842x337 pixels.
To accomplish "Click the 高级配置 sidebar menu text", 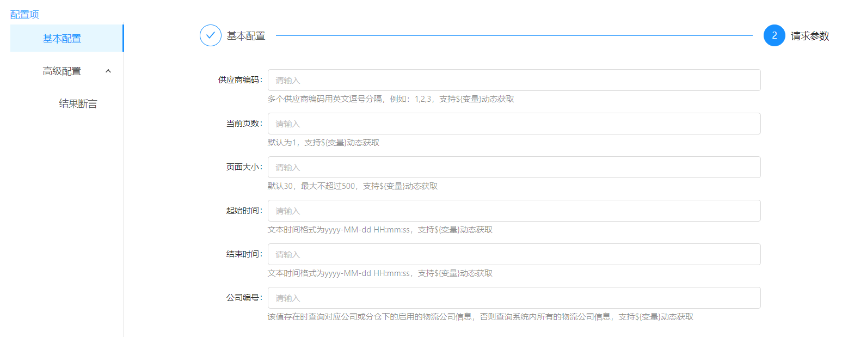I will 62,71.
